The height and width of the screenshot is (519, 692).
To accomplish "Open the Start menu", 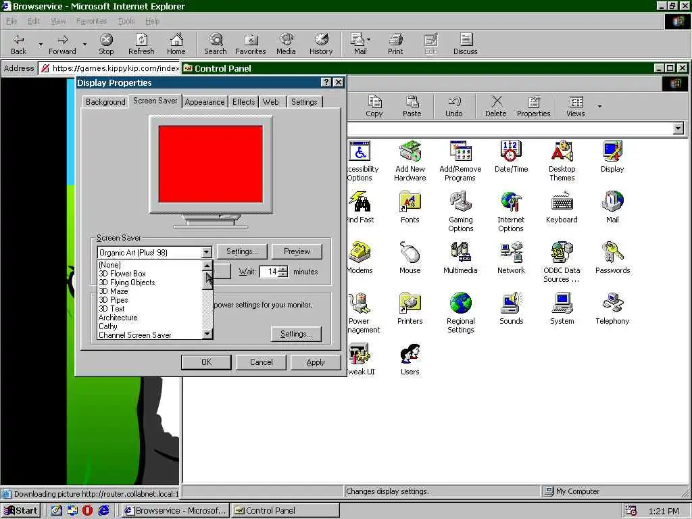I will pyautogui.click(x=21, y=511).
